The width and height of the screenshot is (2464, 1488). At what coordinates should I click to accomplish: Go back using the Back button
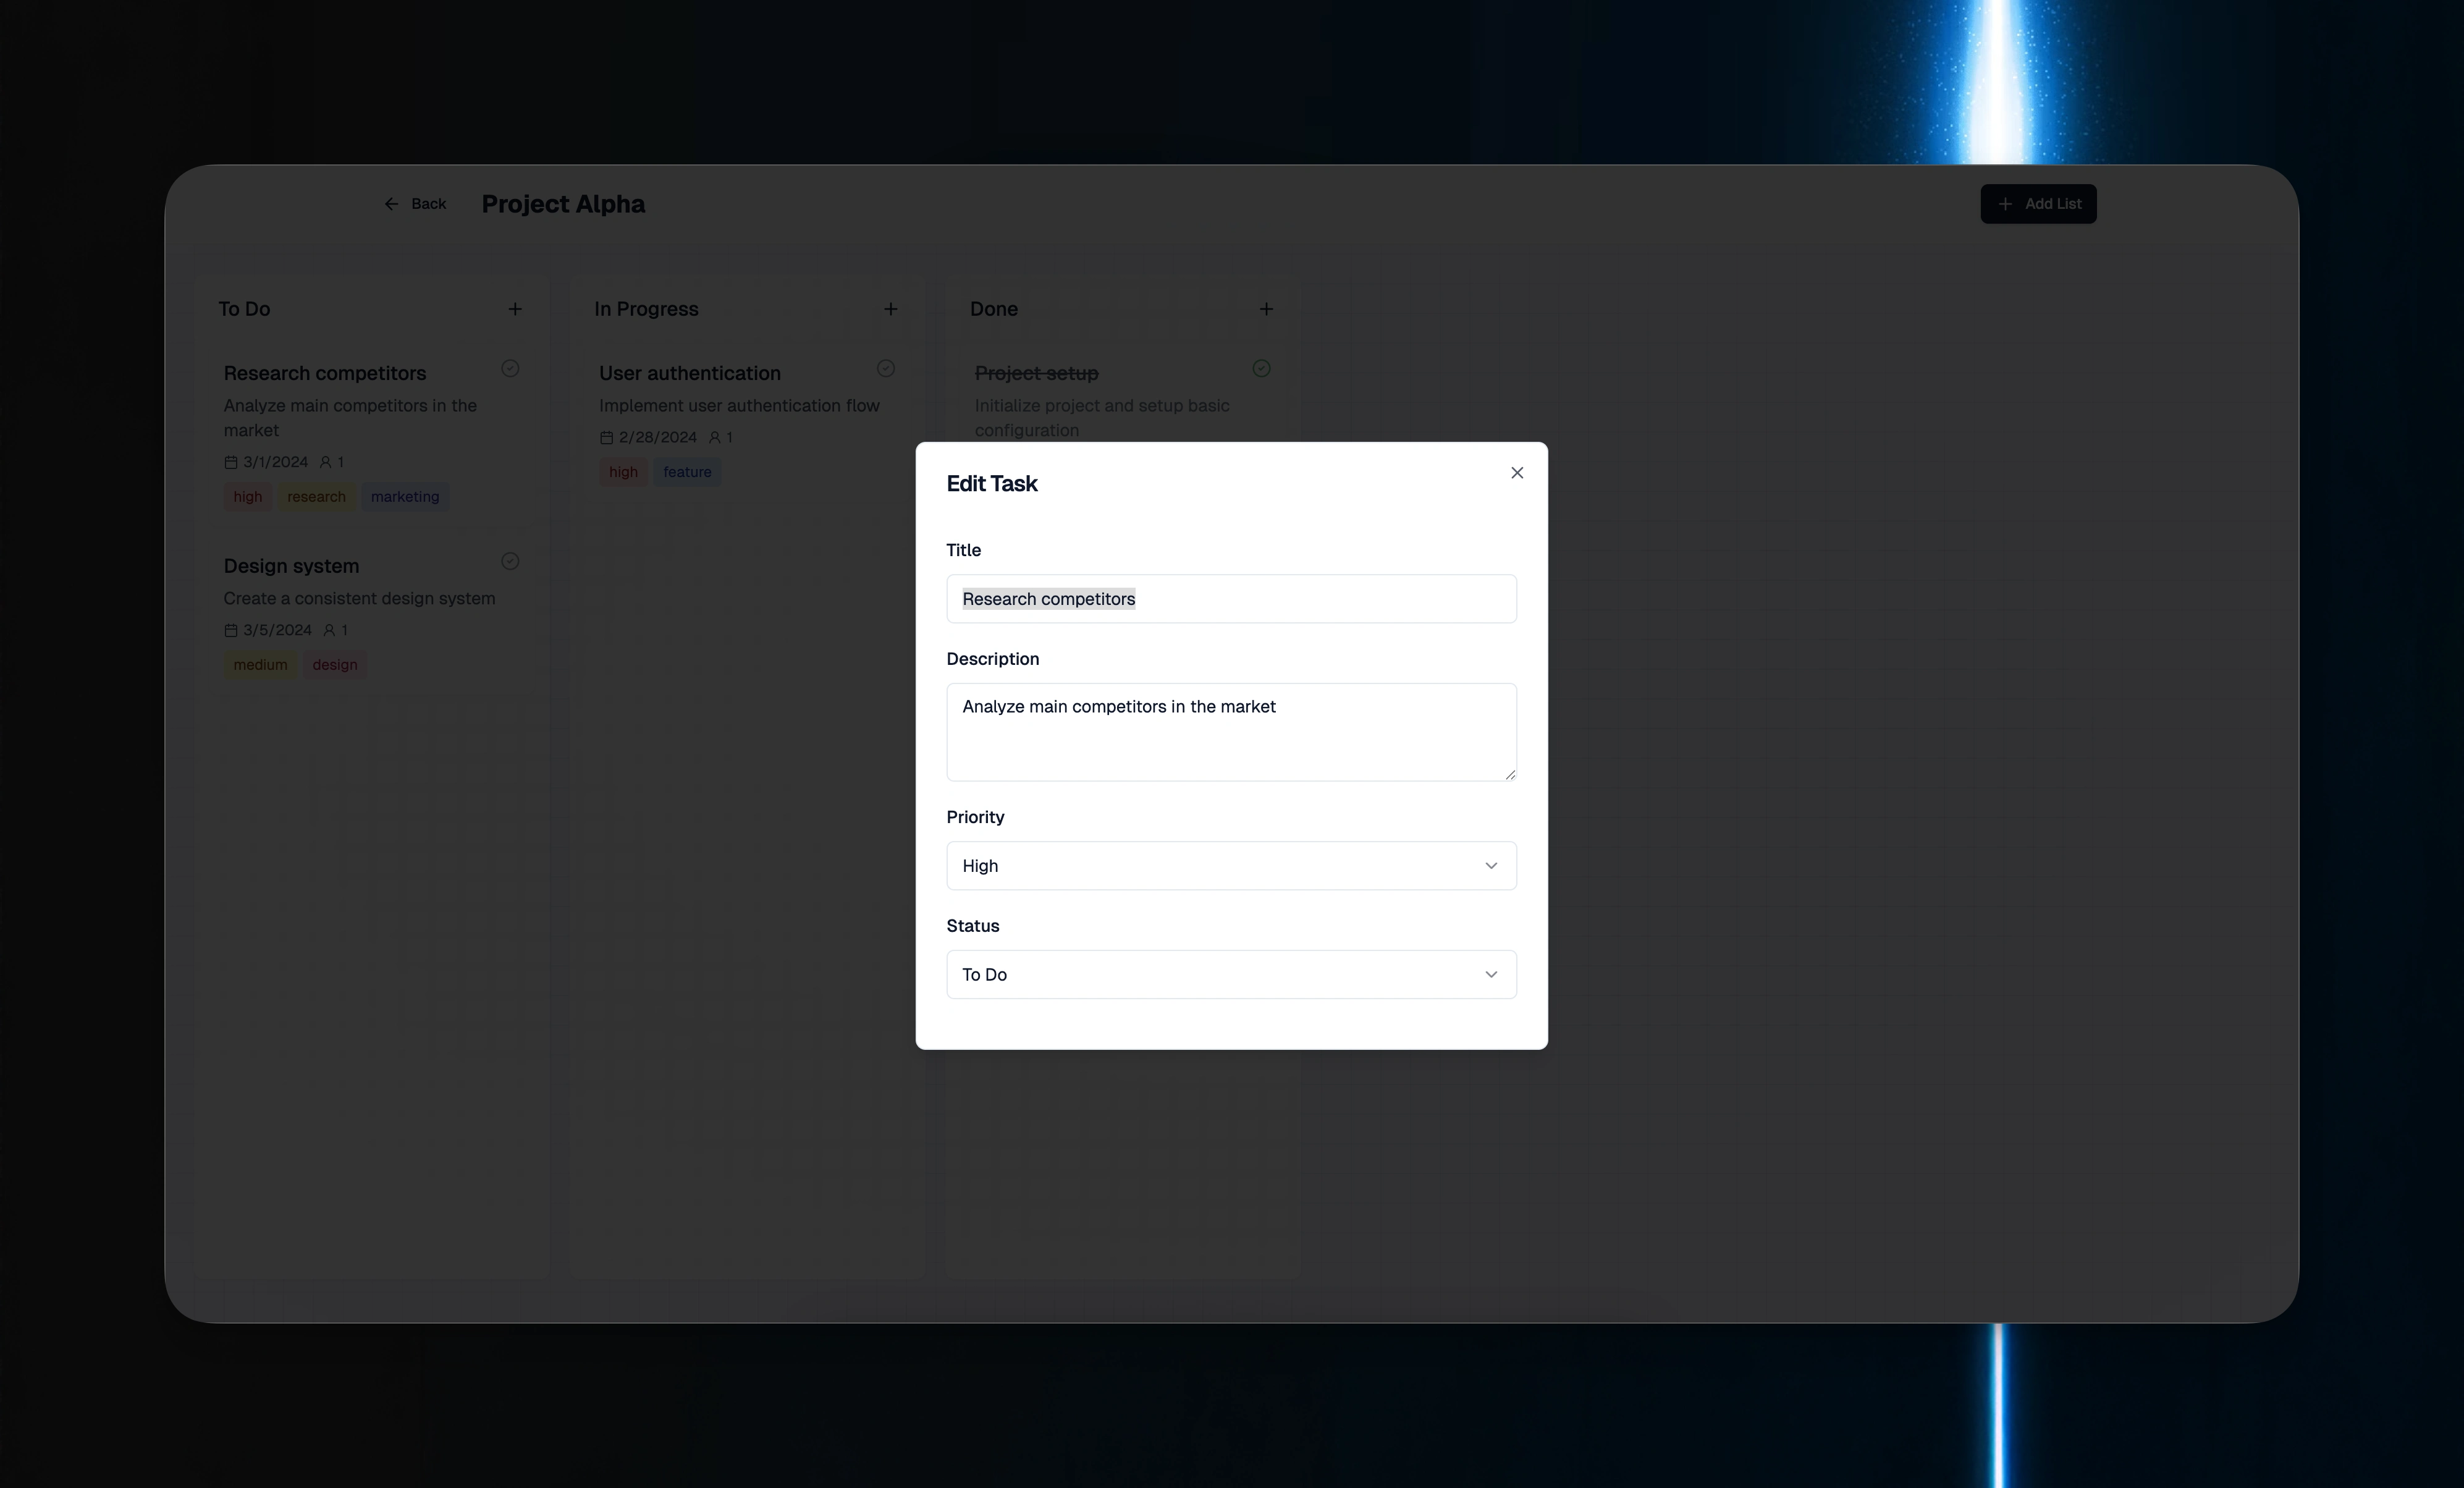pyautogui.click(x=415, y=204)
